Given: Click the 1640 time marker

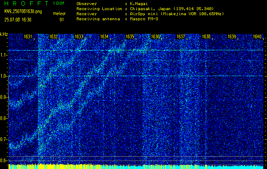Looking at the screenshot, I should click(257, 36).
